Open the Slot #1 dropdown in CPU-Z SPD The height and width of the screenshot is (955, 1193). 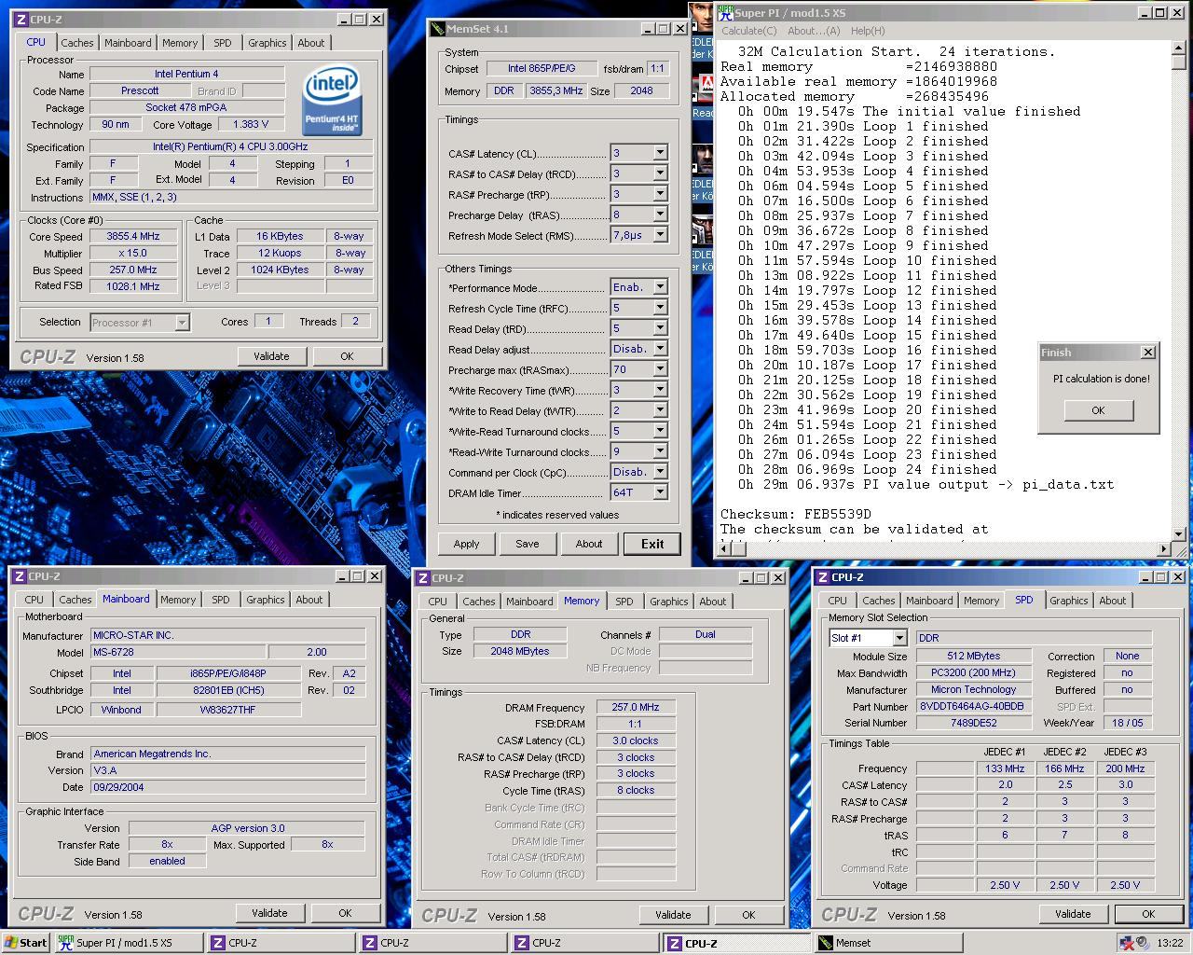click(x=898, y=638)
